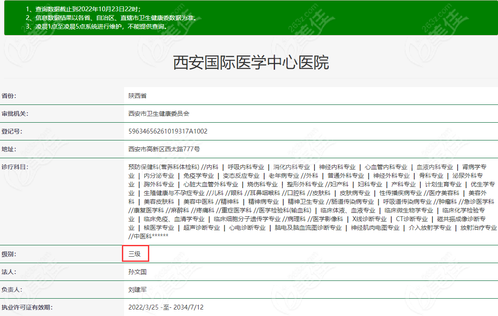The image size is (498, 316).
Task: Click 临床微生物学专业 in department list
Action: [x=409, y=210]
